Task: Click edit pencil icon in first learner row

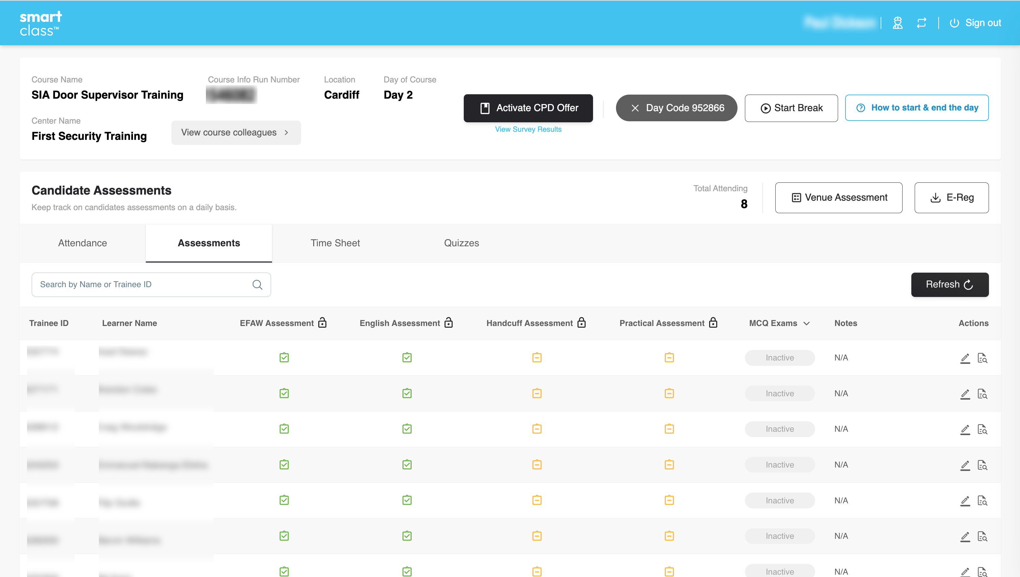Action: (965, 358)
